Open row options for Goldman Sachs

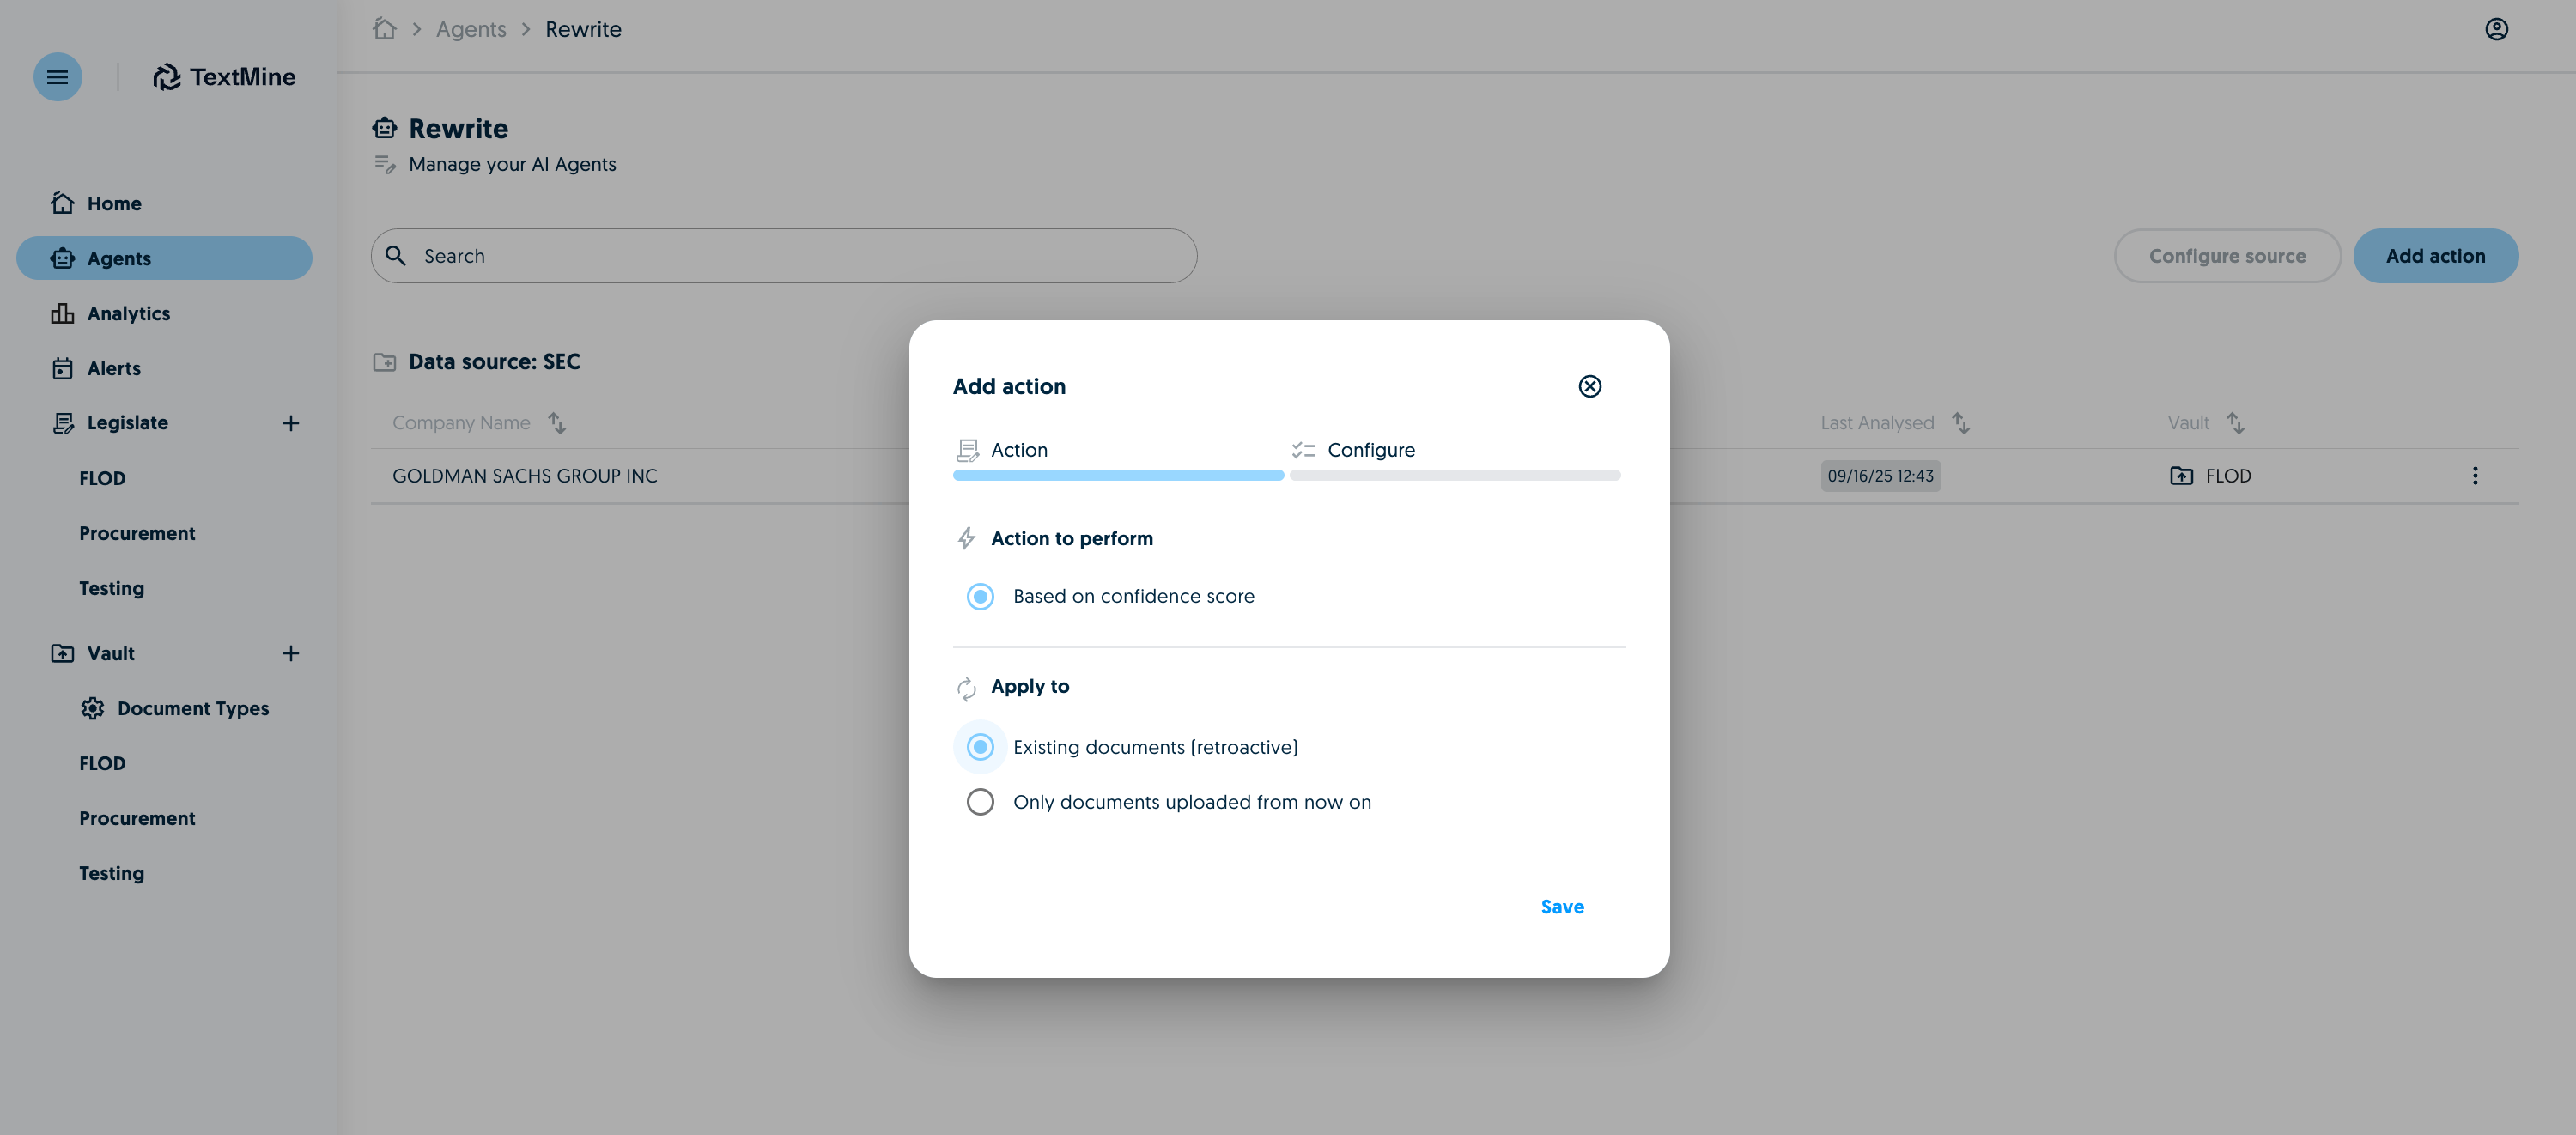coord(2475,476)
